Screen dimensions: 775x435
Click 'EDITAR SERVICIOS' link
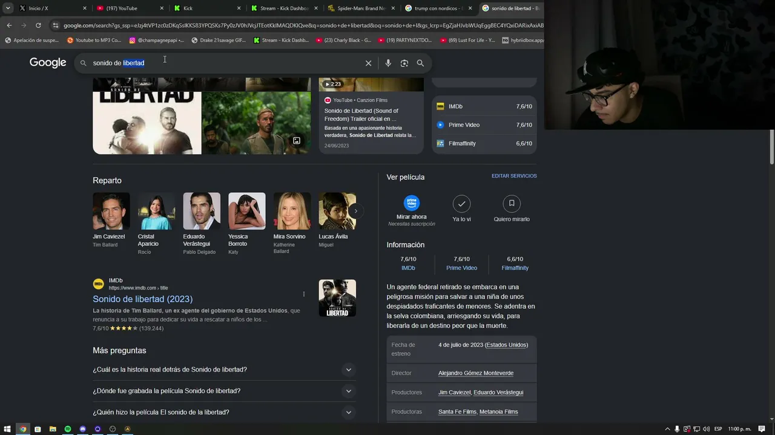pos(514,176)
